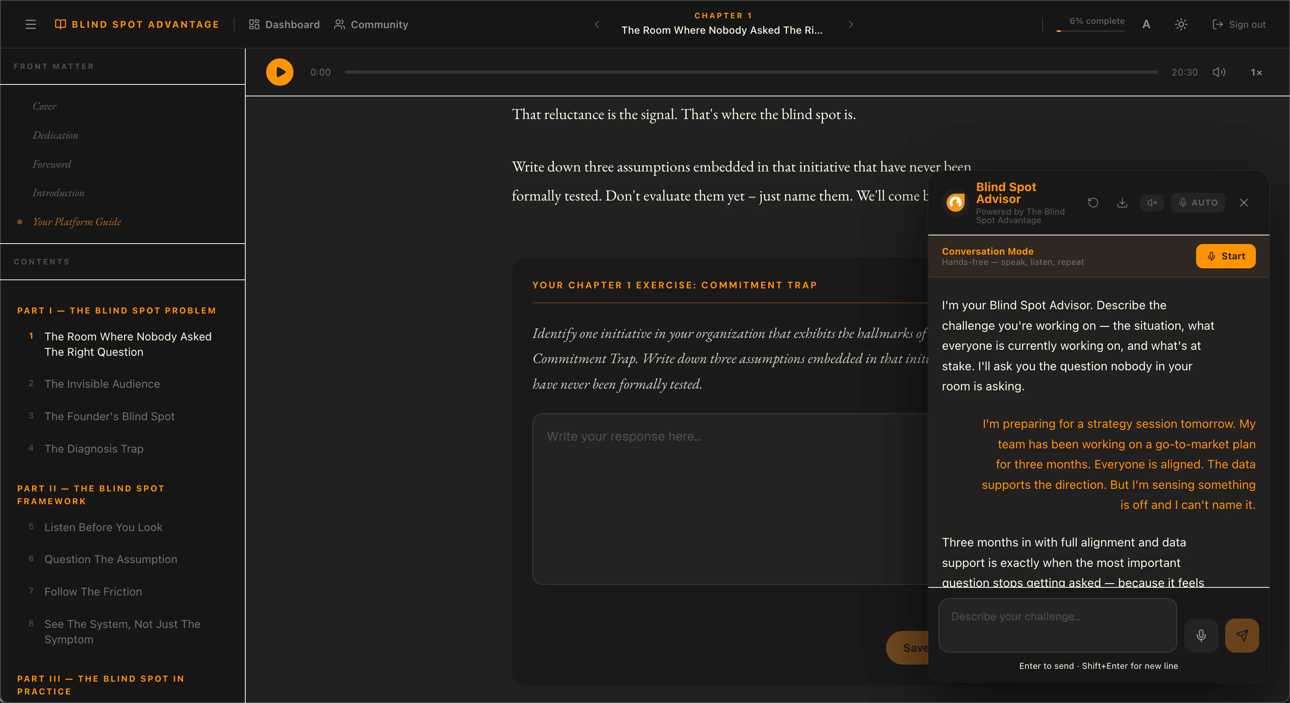
Task: Open chapter Follow The Friction
Action: [93, 591]
